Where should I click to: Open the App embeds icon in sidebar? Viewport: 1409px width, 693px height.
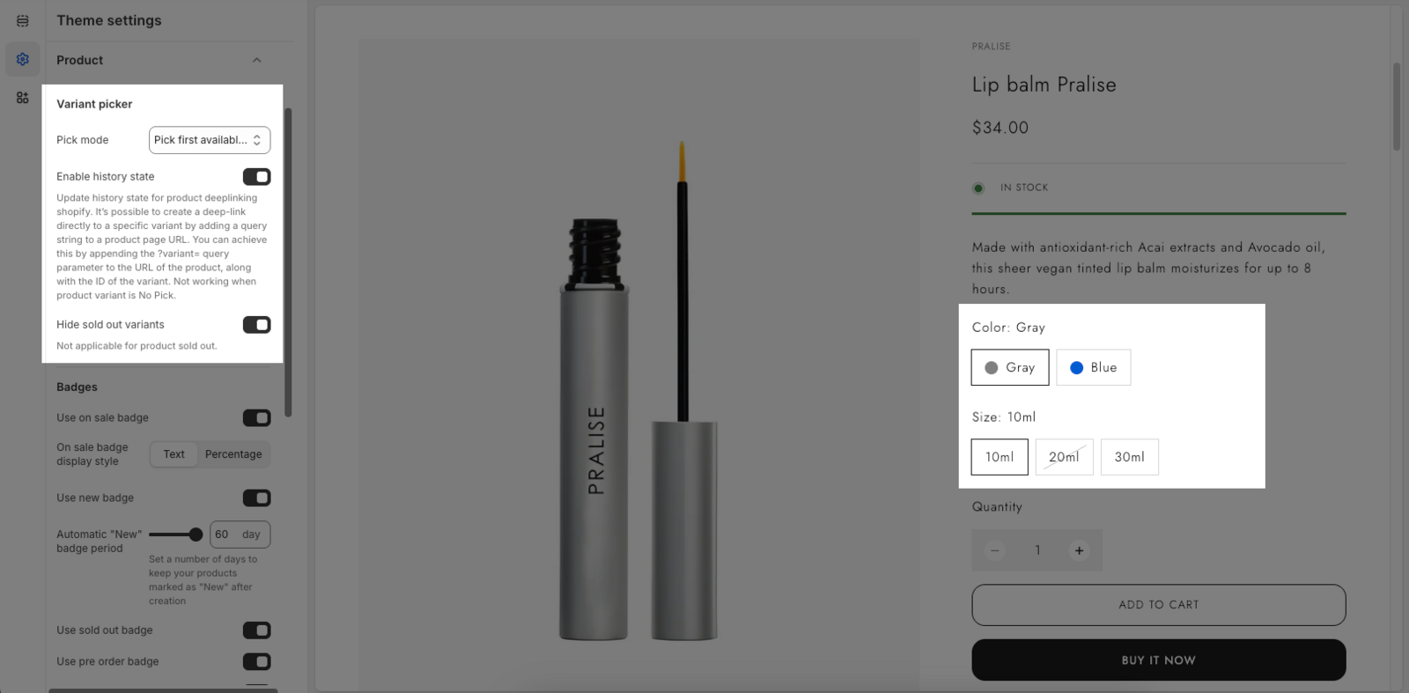(x=22, y=98)
